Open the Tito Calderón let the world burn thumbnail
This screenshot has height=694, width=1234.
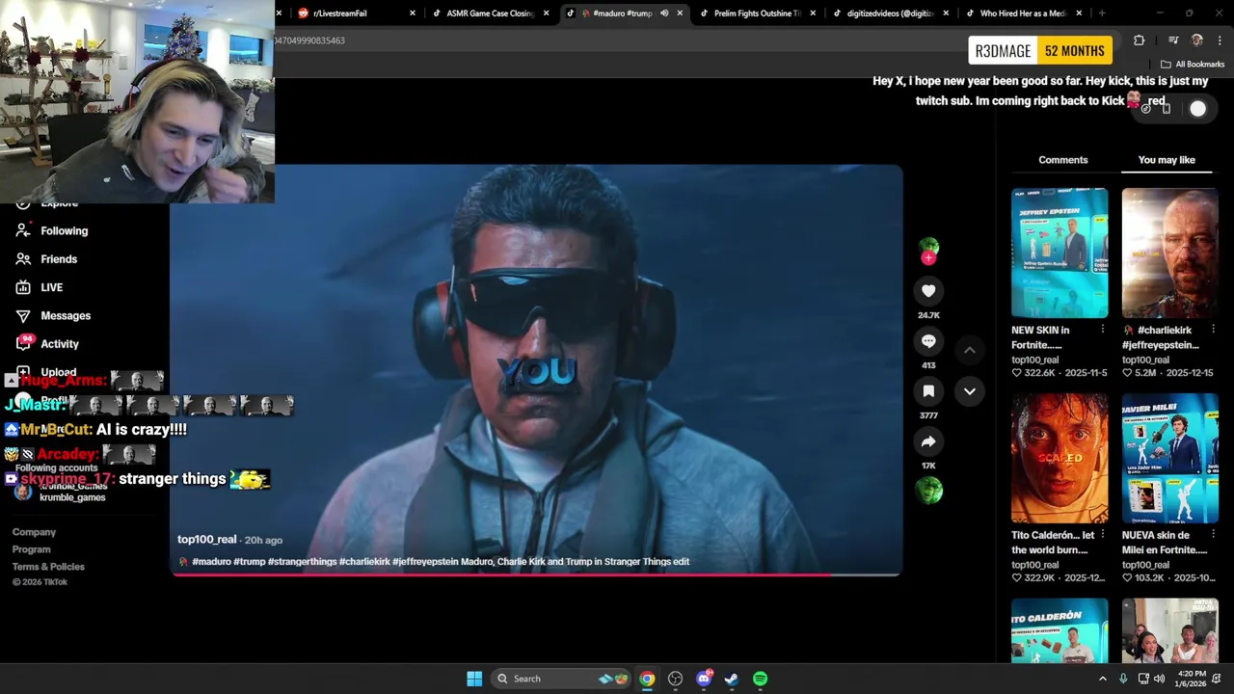click(1060, 458)
